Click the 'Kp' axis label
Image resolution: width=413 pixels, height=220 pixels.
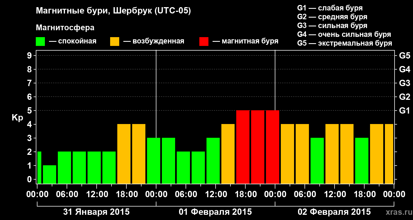pyautogui.click(x=18, y=118)
